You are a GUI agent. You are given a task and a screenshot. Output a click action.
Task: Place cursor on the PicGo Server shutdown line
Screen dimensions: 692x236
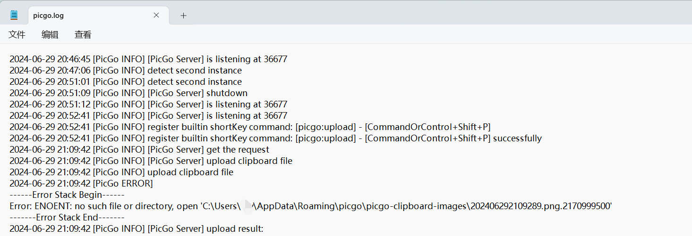coord(128,93)
